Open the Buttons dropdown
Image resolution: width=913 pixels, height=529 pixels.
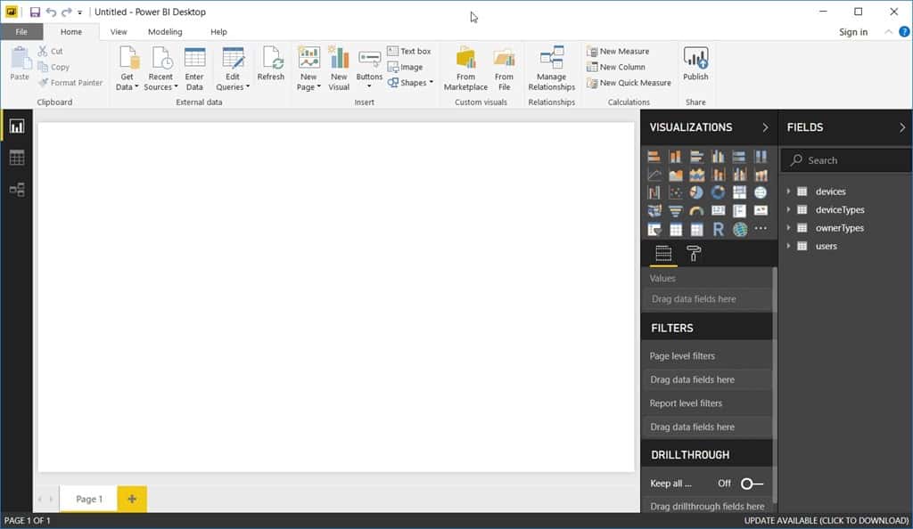369,69
